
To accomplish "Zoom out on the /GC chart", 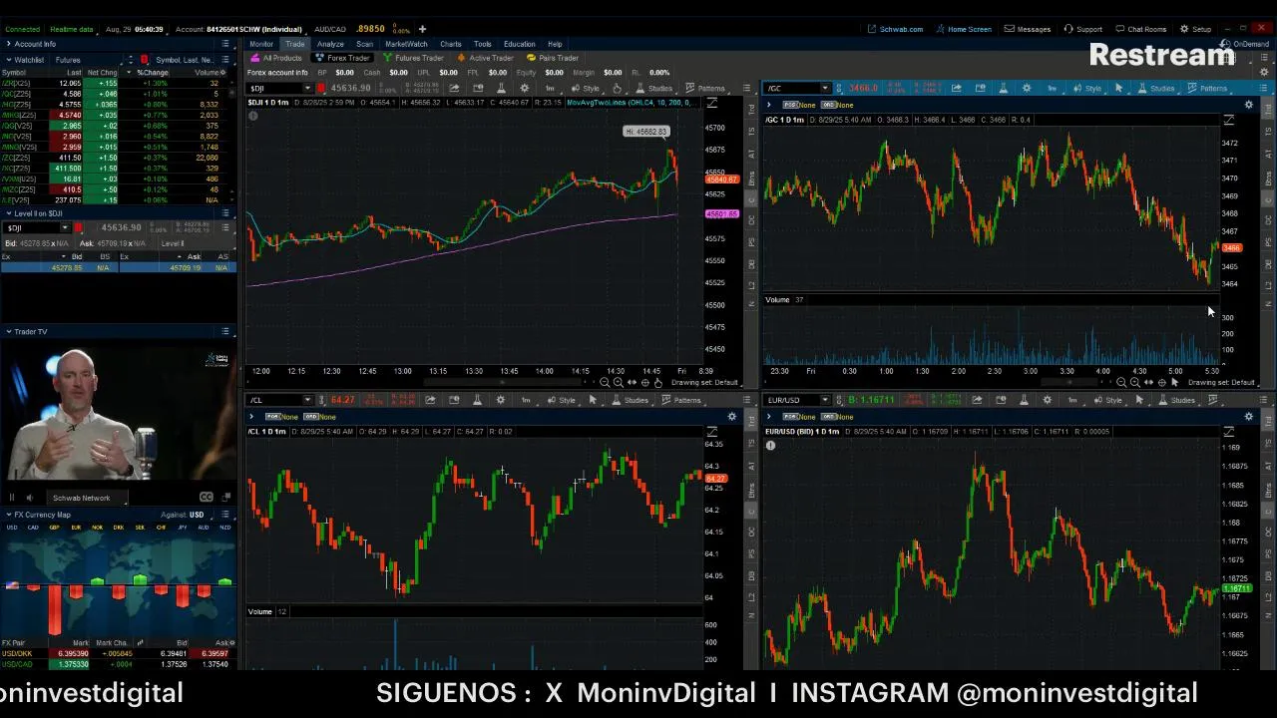I will (1121, 383).
